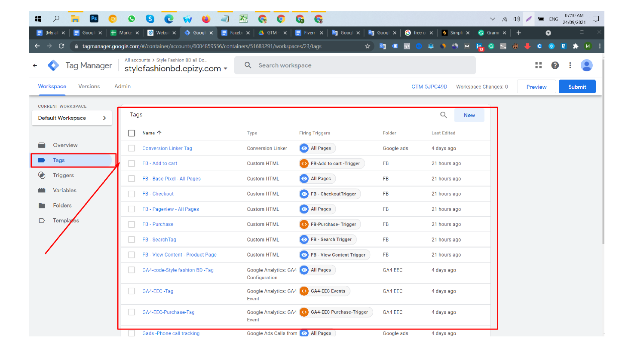
Task: Click the Tag Manager help question mark icon
Action: point(555,65)
